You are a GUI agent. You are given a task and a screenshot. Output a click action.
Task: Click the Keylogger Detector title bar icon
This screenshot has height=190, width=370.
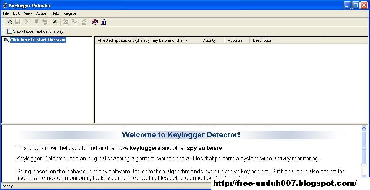point(5,5)
